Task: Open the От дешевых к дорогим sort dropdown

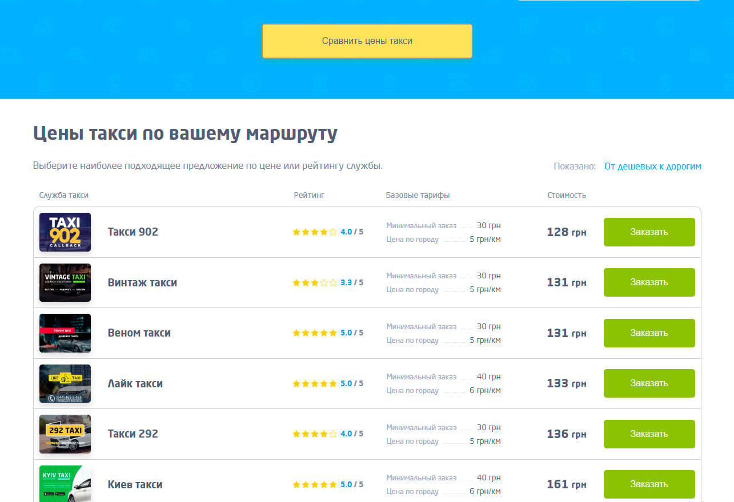Action: coord(653,167)
